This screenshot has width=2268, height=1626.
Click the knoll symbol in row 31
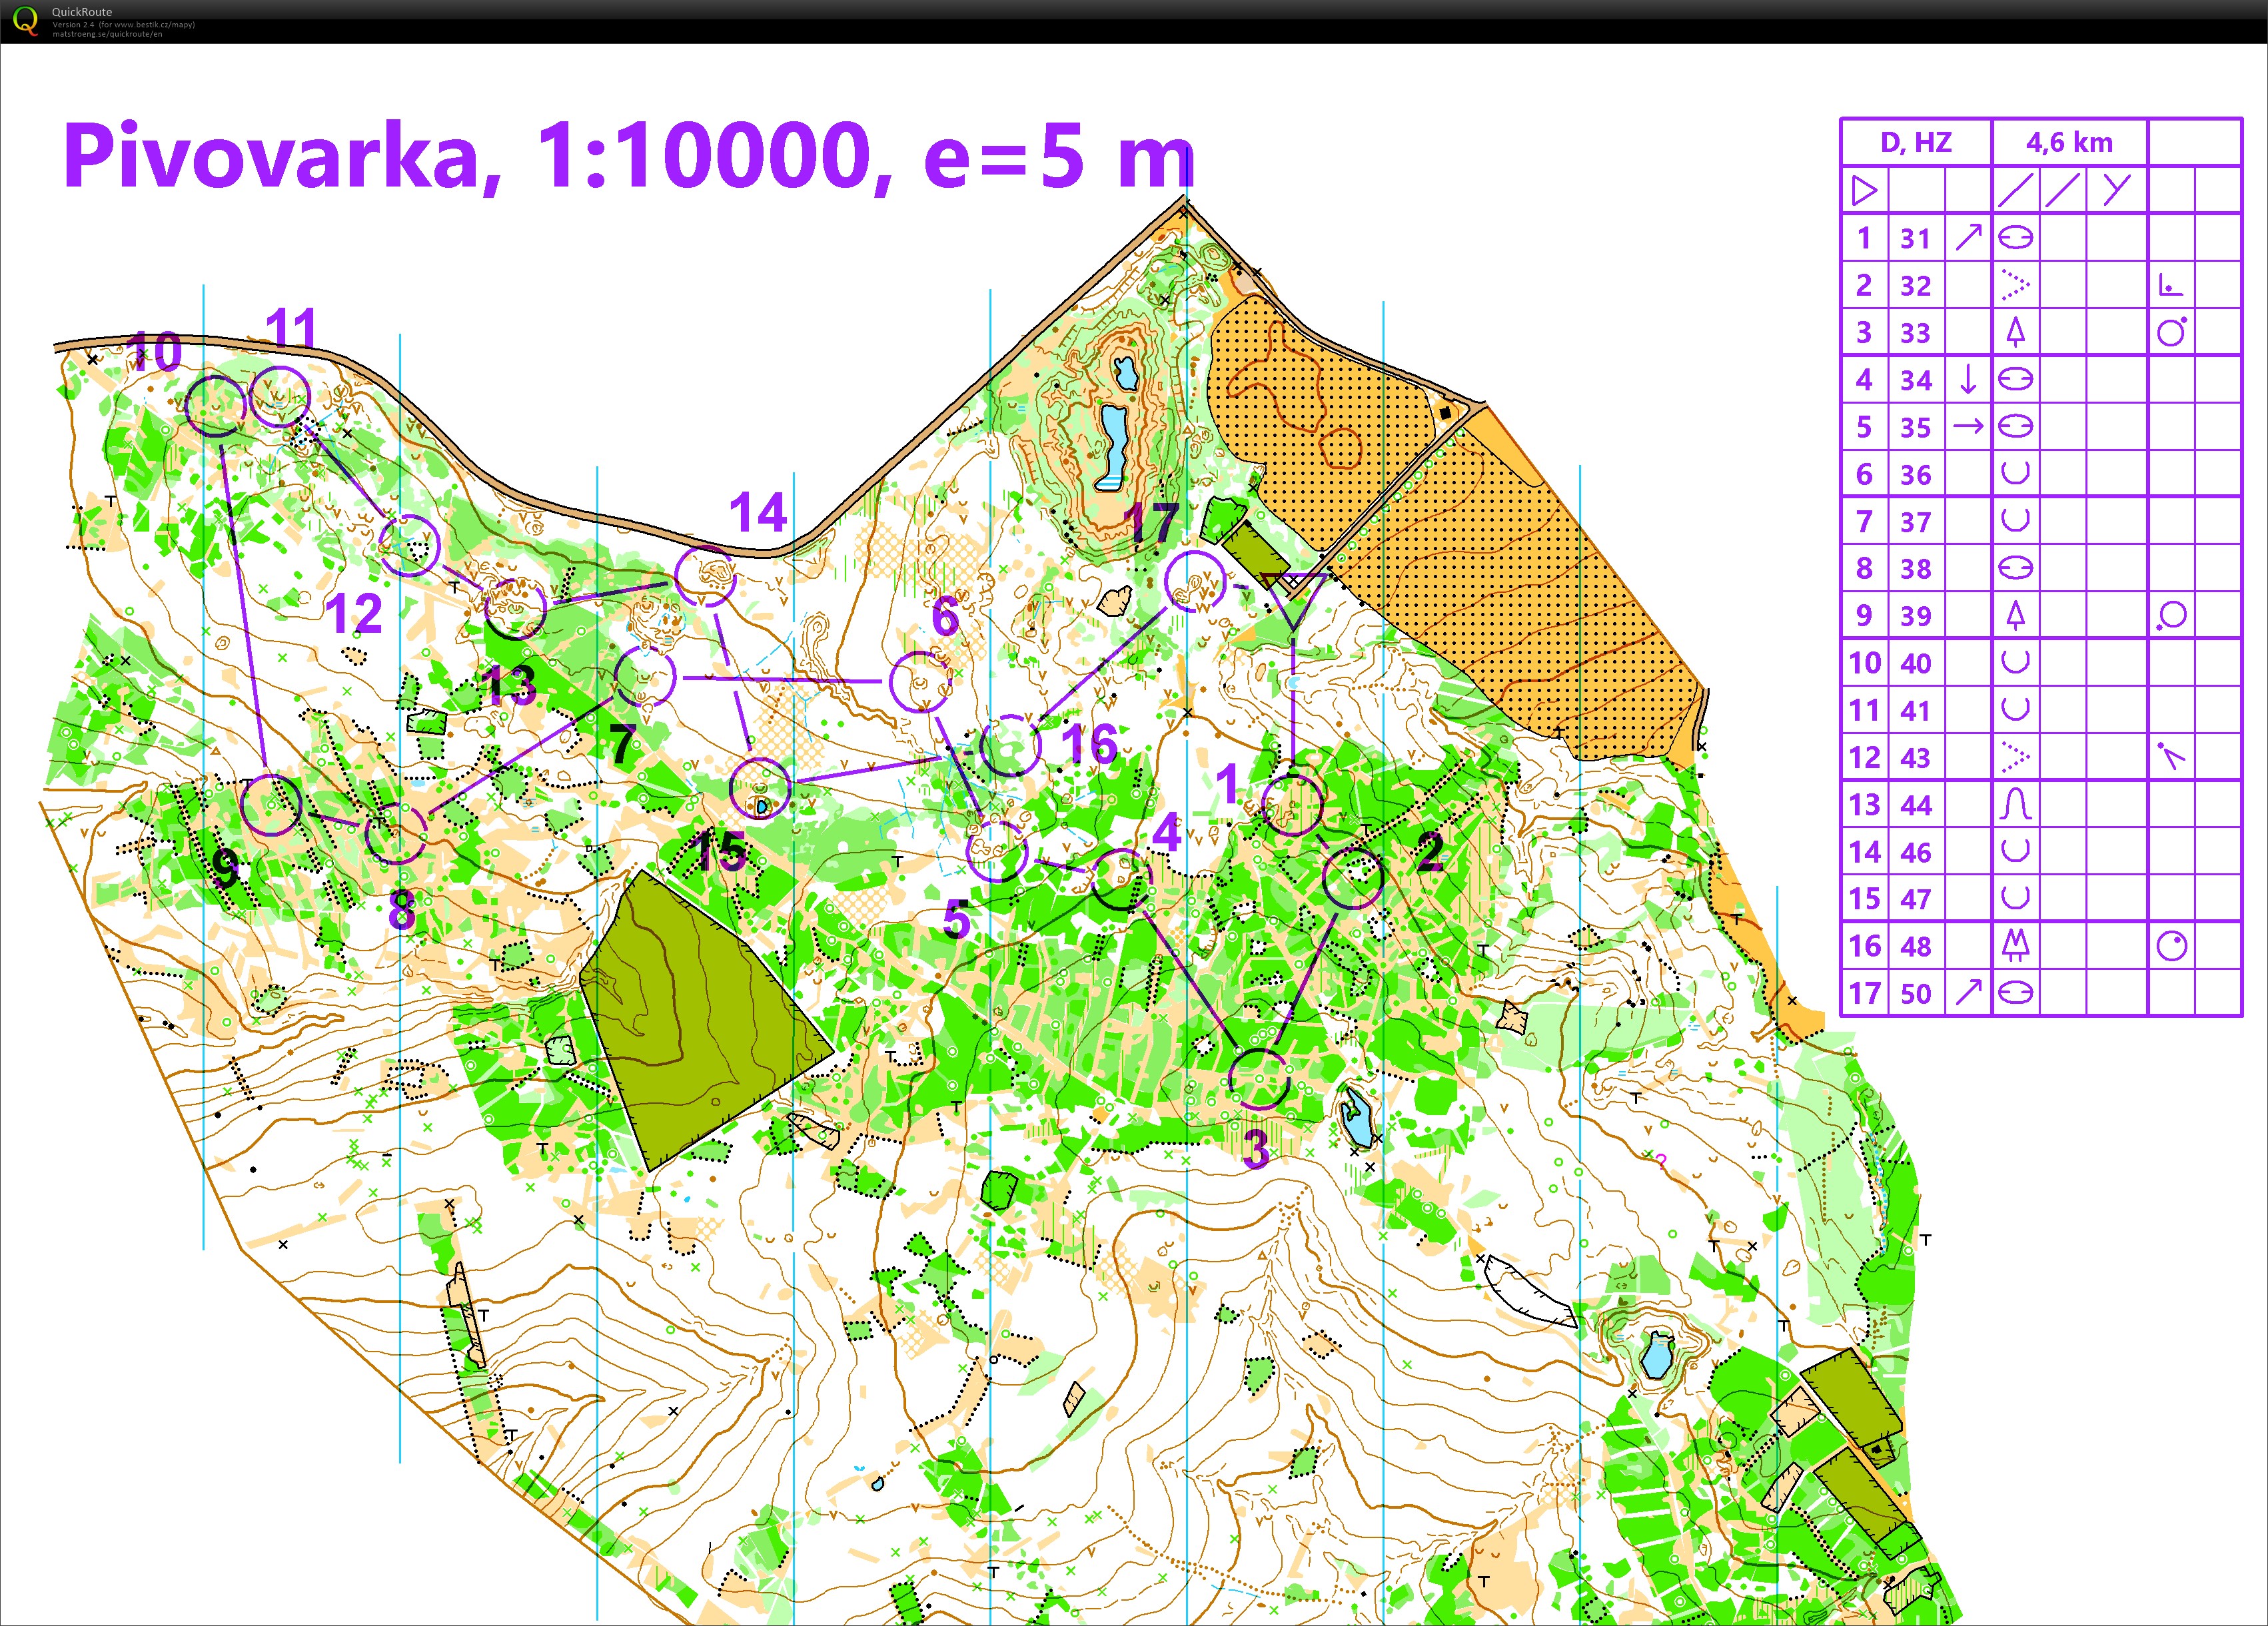click(x=2015, y=238)
